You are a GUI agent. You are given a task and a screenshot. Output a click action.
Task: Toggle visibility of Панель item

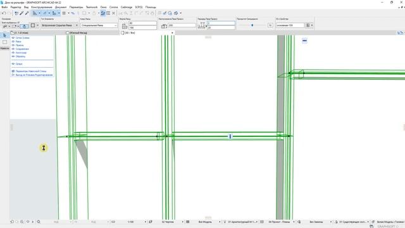(13, 45)
